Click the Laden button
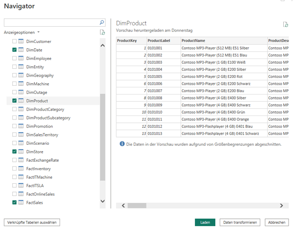The height and width of the screenshot is (230, 293). [x=205, y=222]
